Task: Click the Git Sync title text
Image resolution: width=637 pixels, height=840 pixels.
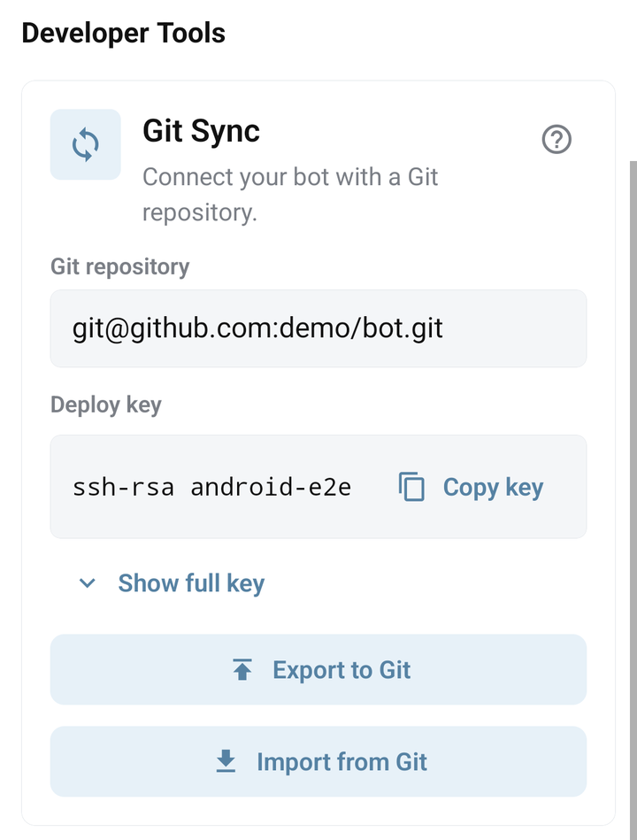Action: [x=201, y=131]
